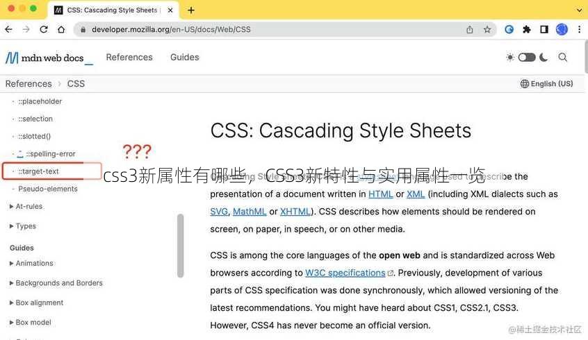
Task: Click the experimental flask icon beside ::spelling-error
Action: (x=20, y=153)
